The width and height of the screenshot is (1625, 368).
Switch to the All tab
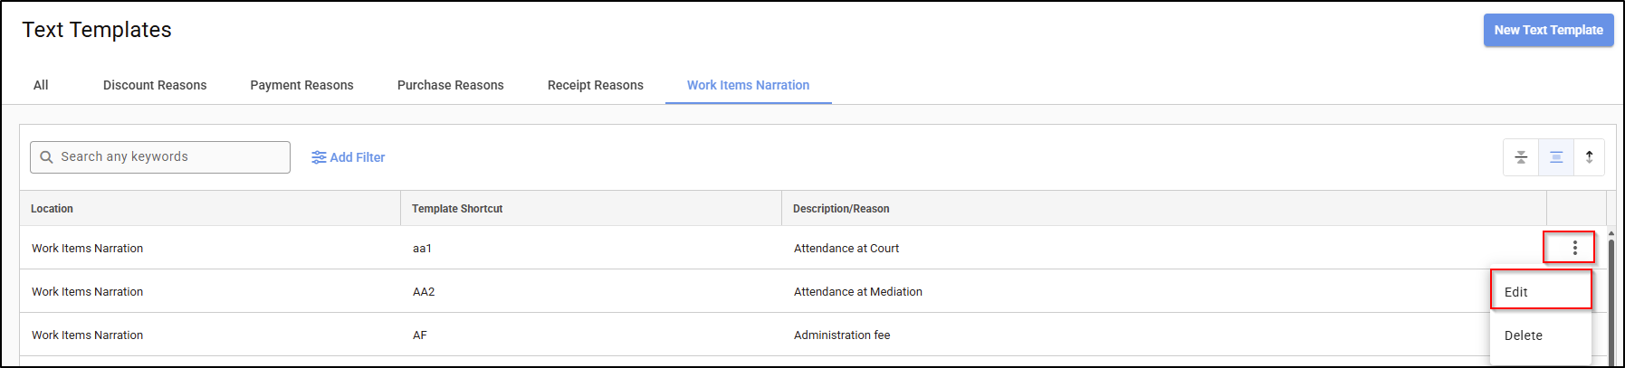point(41,85)
